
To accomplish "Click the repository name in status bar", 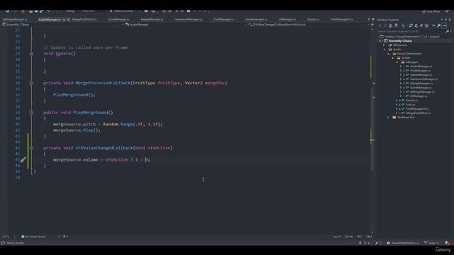I will [402, 243].
